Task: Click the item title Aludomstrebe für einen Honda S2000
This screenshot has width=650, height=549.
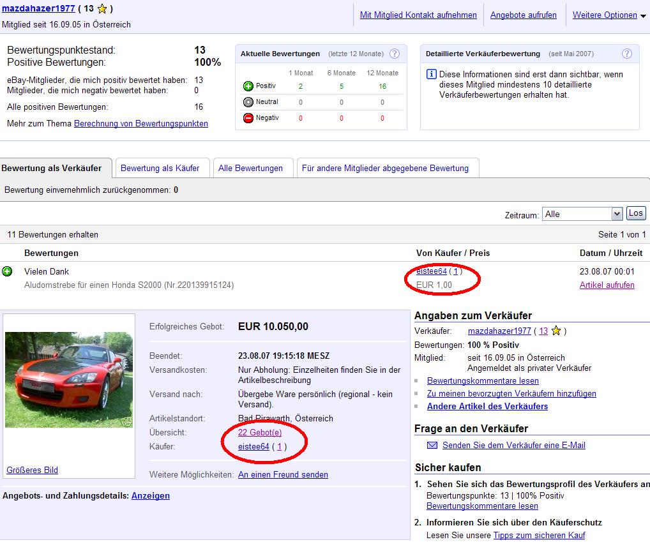Action: point(129,285)
